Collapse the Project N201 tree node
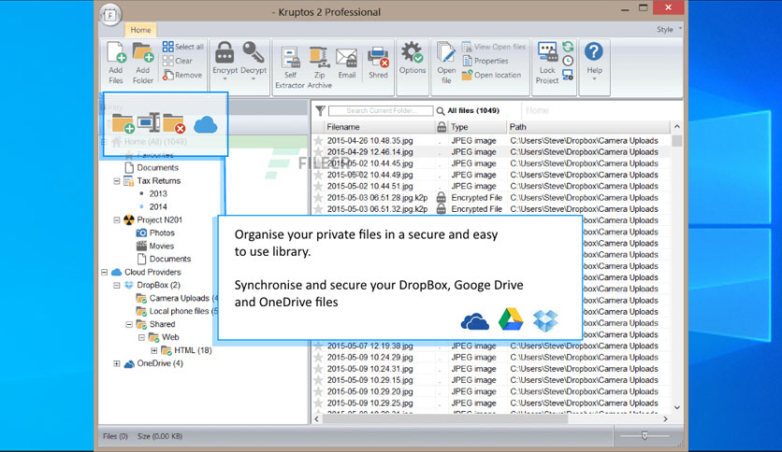The image size is (782, 452). (x=117, y=219)
